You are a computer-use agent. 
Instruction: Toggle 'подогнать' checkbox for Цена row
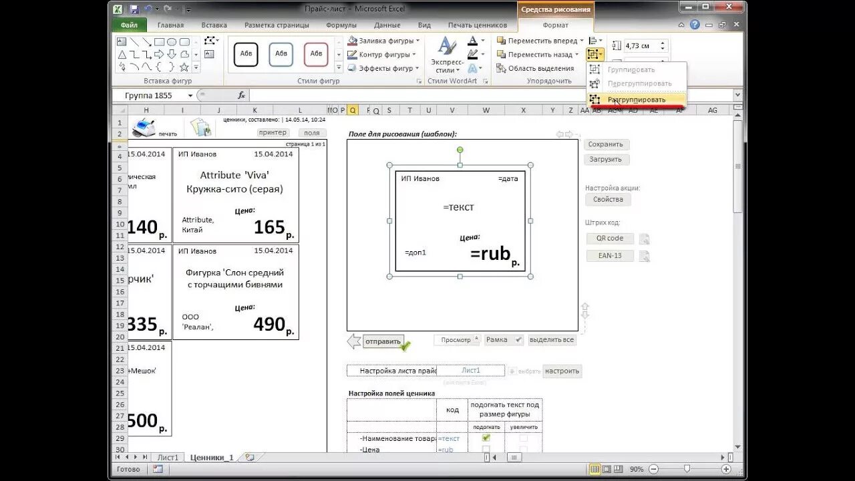[x=486, y=450]
